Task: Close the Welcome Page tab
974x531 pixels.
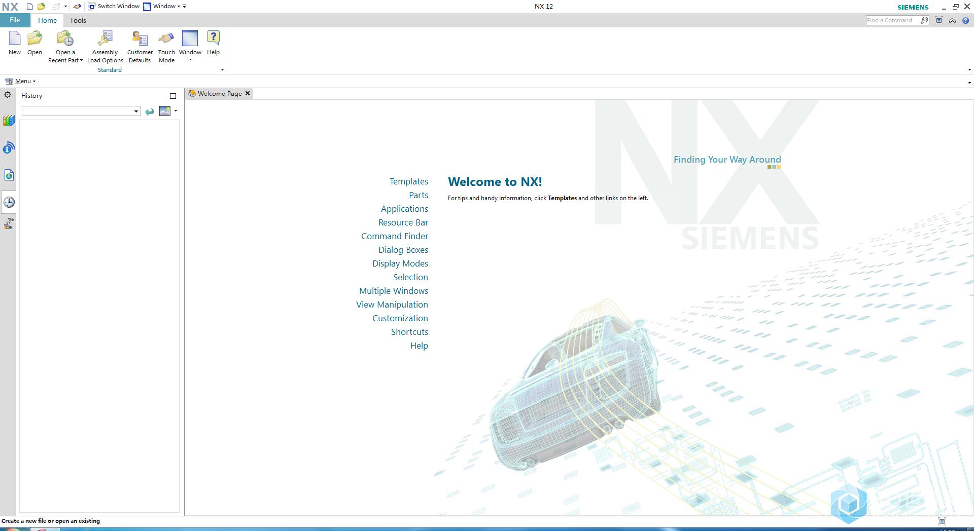Action: pos(248,93)
